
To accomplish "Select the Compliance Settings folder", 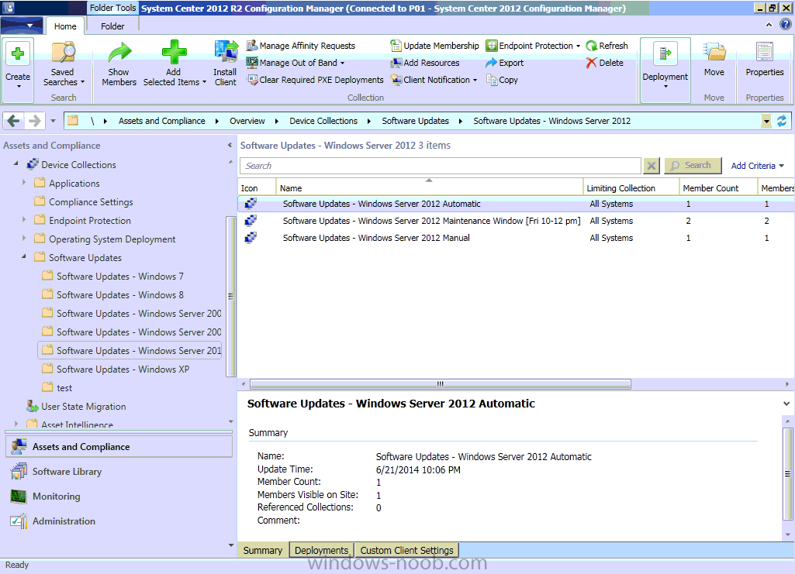I will pyautogui.click(x=84, y=202).
